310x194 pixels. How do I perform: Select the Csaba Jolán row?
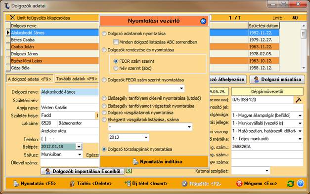54,47
